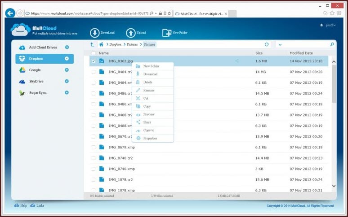The image size is (348, 217).
Task: Click the Download toolbar icon
Action: pyautogui.click(x=95, y=33)
